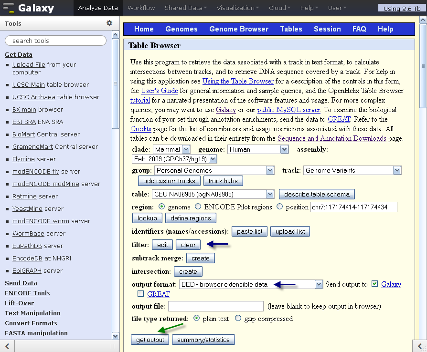Image resolution: width=427 pixels, height=352 pixels.
Task: Expand the Visualization menu
Action: [x=238, y=8]
